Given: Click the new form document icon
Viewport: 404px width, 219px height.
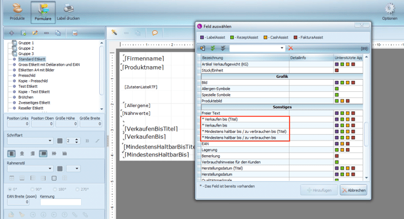Looking at the screenshot, I should coord(23,33).
